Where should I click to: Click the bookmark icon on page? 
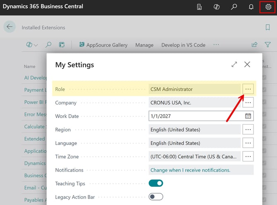coord(267,27)
